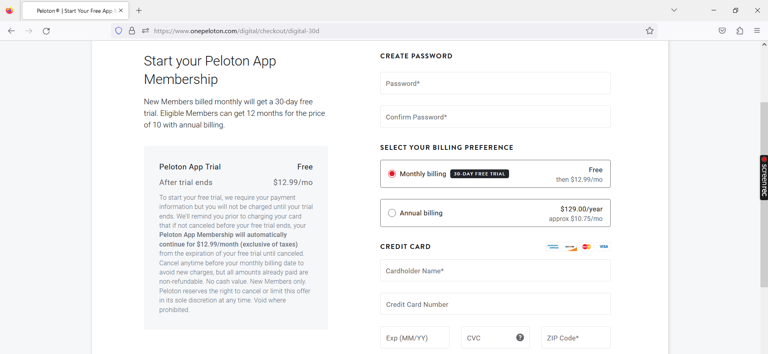
Task: Select Annual billing at $129.00/year
Action: coord(392,213)
